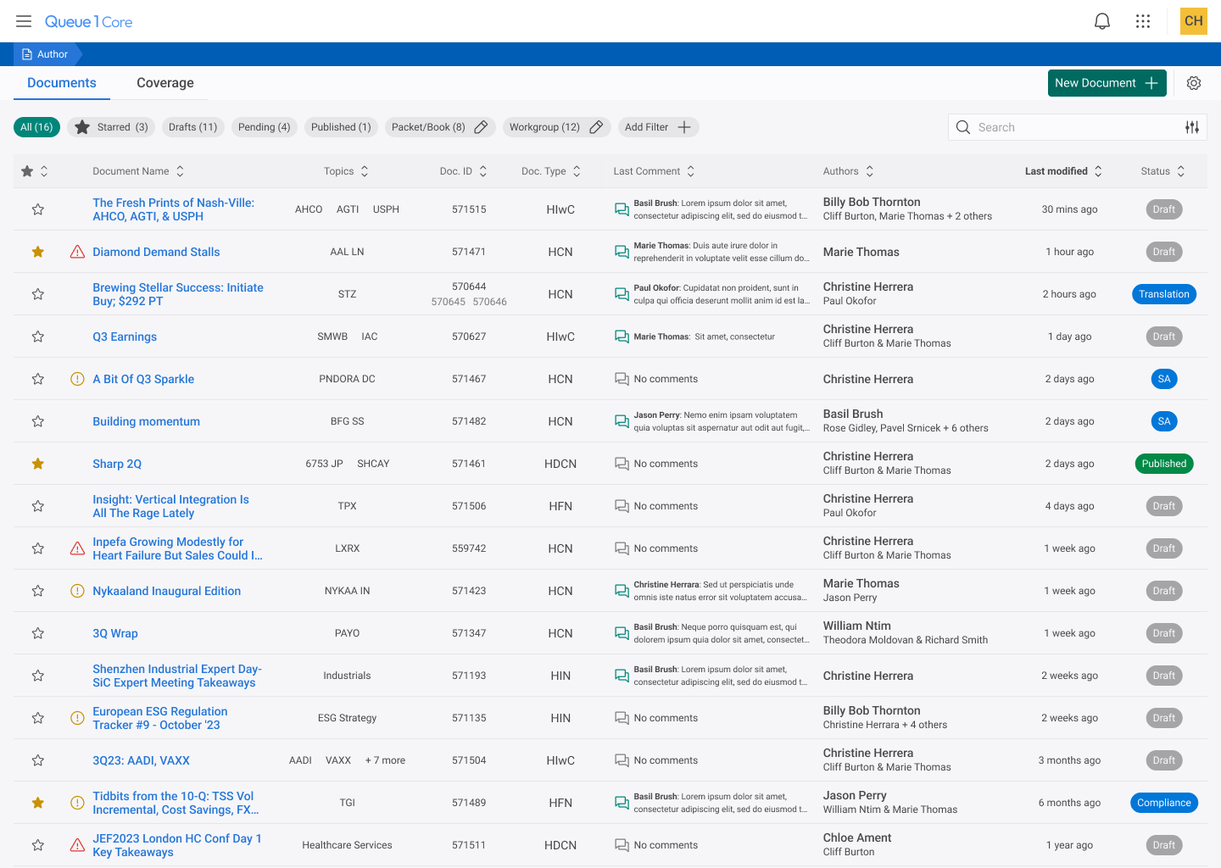The height and width of the screenshot is (868, 1221).
Task: Click warning triangle on JEF2023 London row
Action: pyautogui.click(x=77, y=845)
